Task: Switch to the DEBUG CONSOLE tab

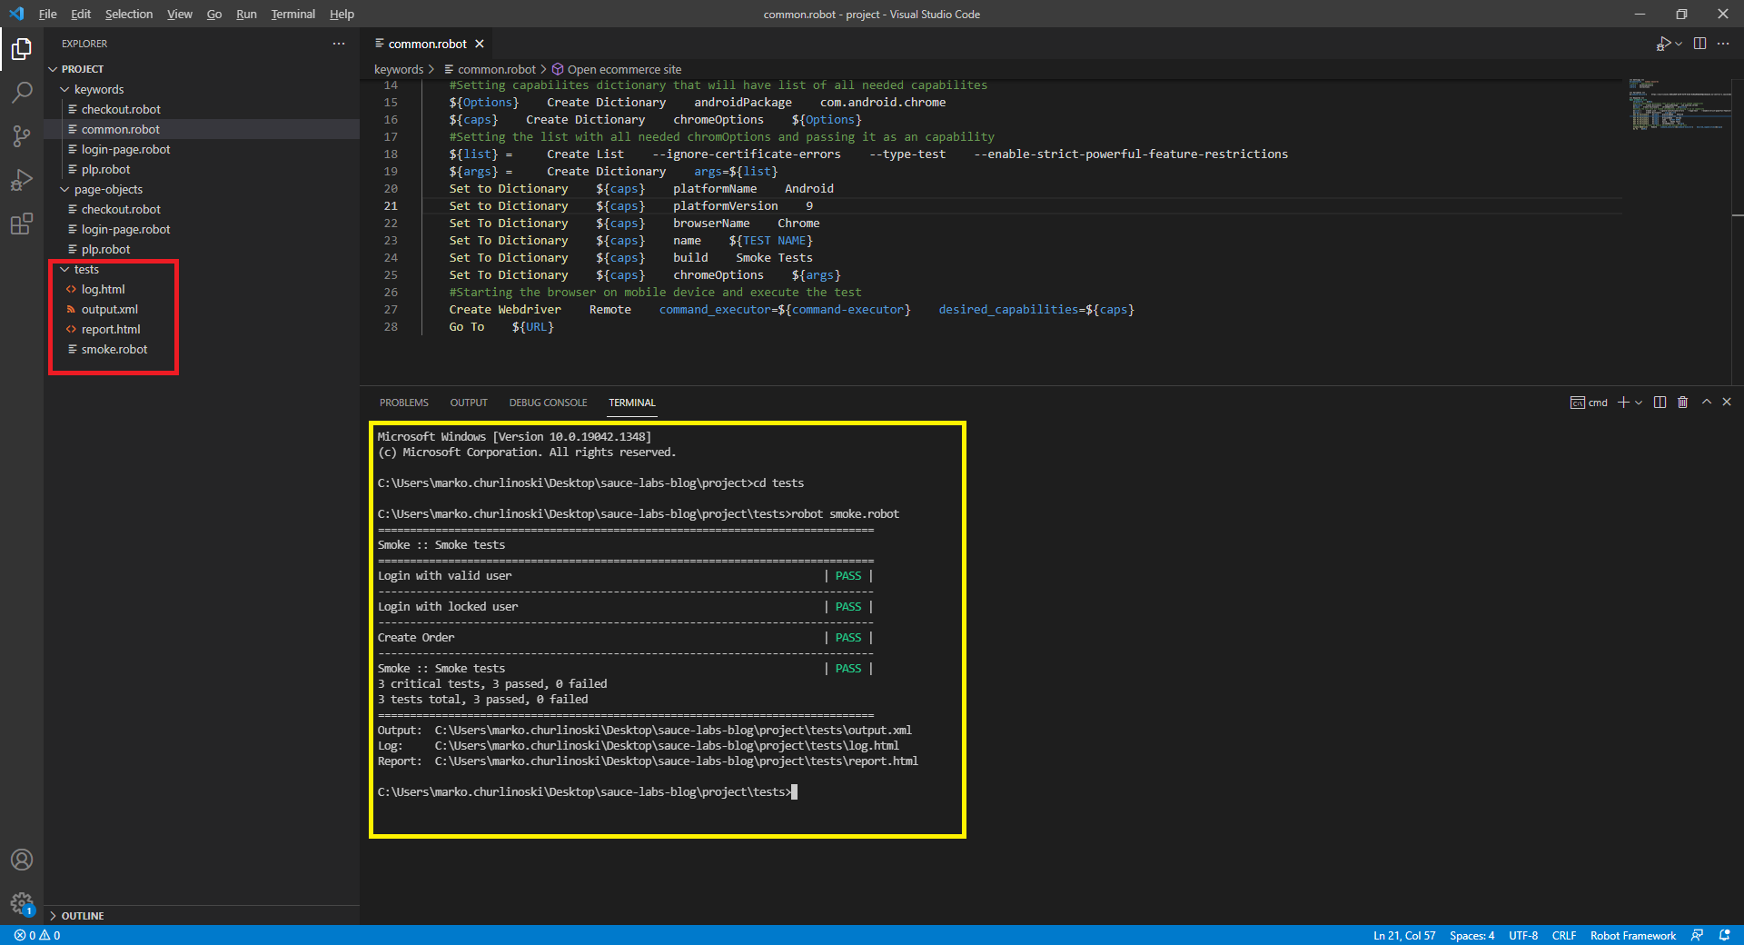Action: click(548, 403)
